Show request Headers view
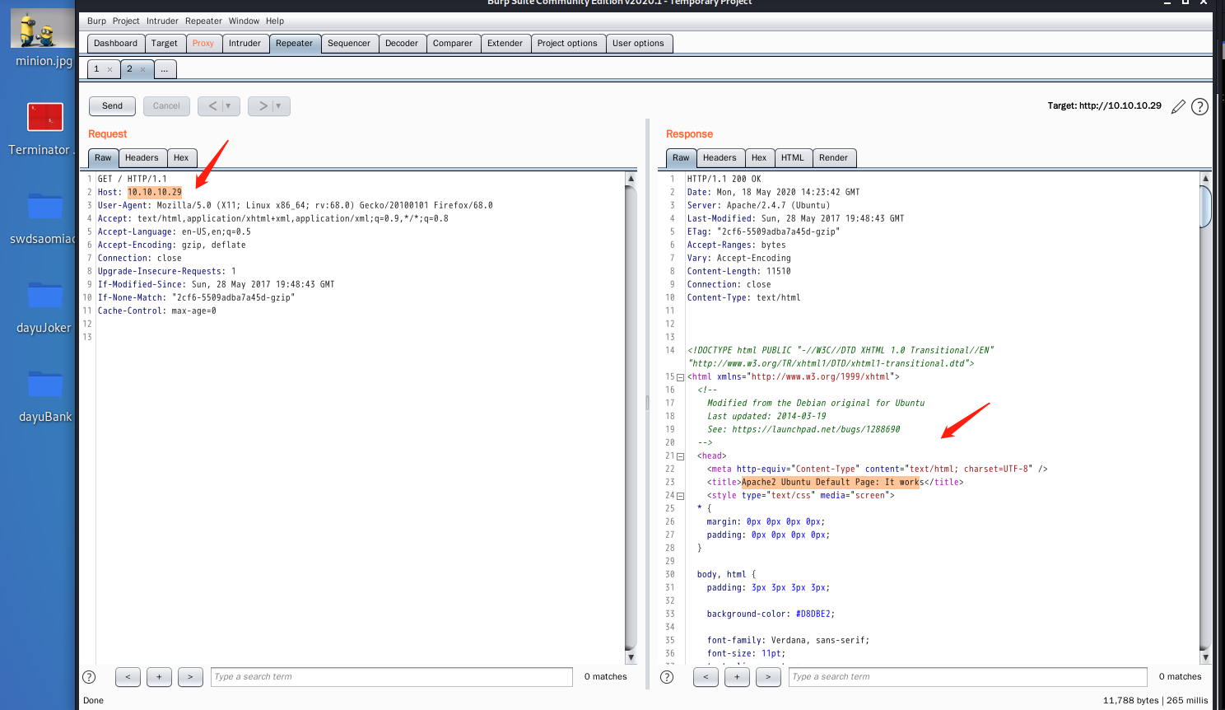 (142, 158)
